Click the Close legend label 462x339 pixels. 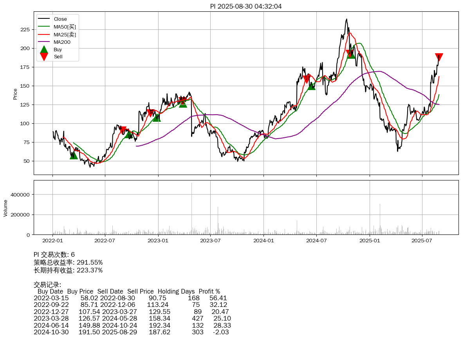[60, 19]
